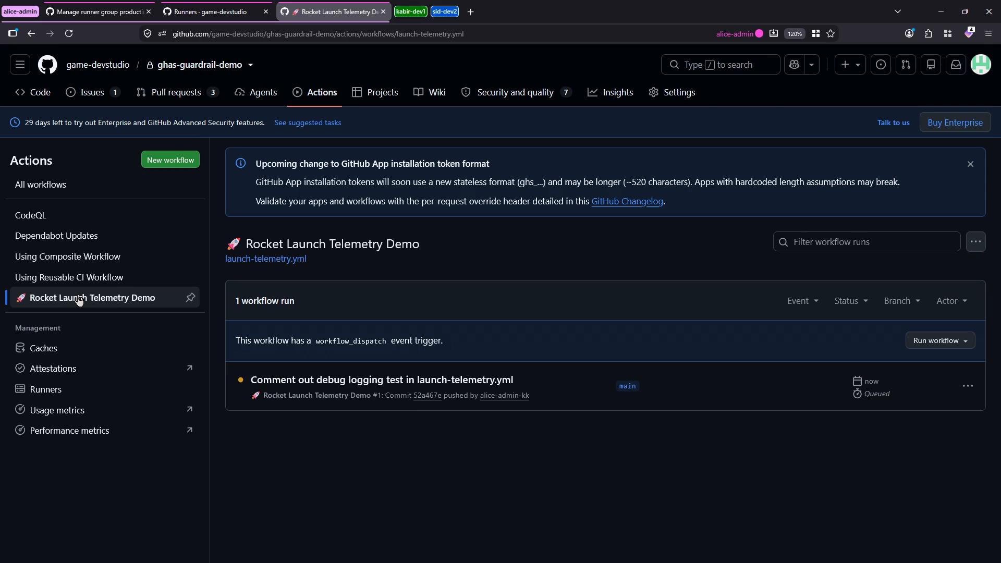Expand the Actor filter dropdown
This screenshot has height=563, width=1001.
(951, 301)
